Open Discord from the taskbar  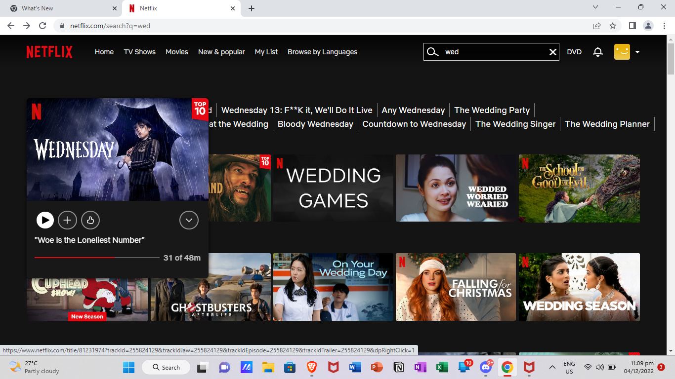[x=485, y=367]
